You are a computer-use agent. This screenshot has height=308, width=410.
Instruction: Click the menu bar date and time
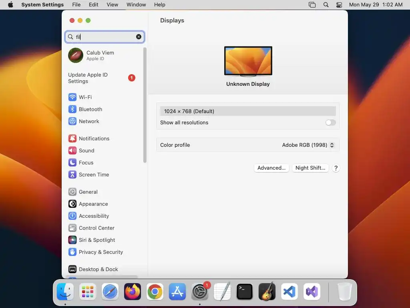[376, 5]
